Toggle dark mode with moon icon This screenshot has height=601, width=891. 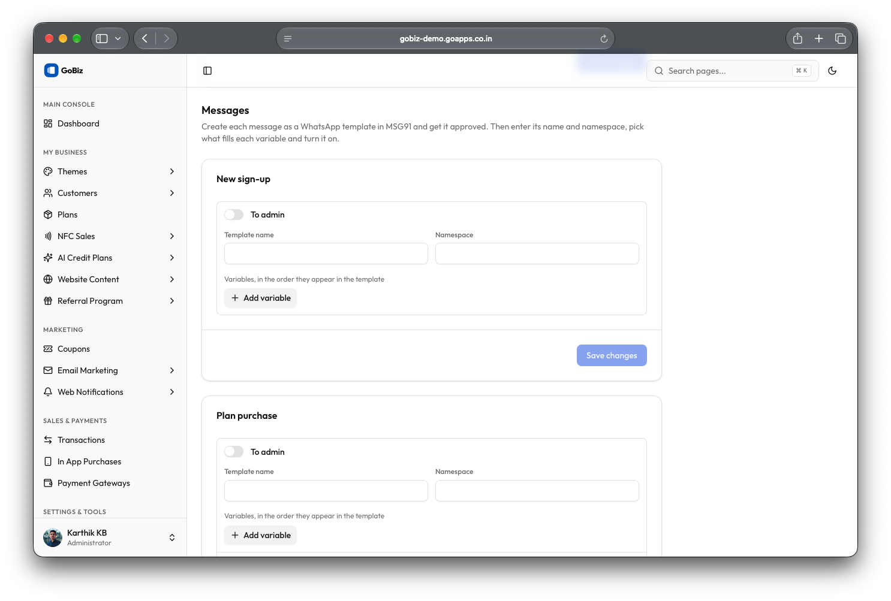[832, 71]
